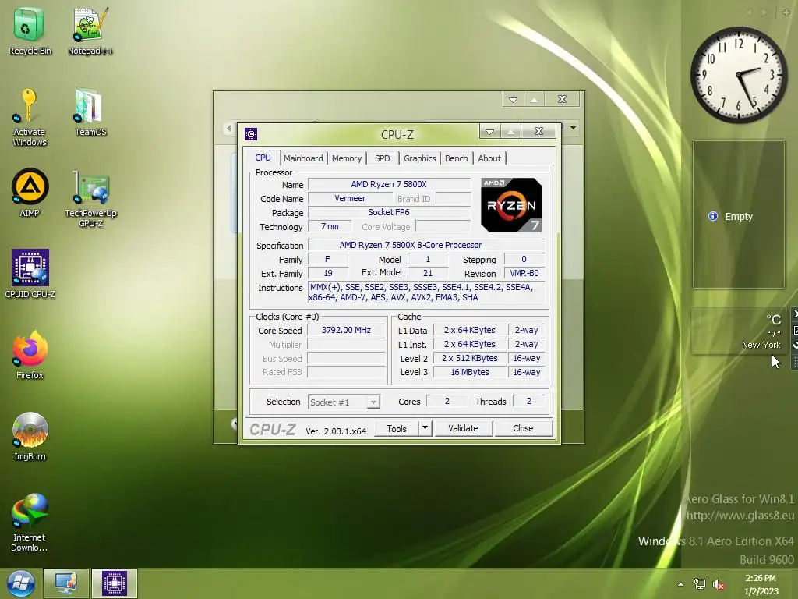Open the Windows Start orb
Screen dimensions: 798x599
[20, 583]
